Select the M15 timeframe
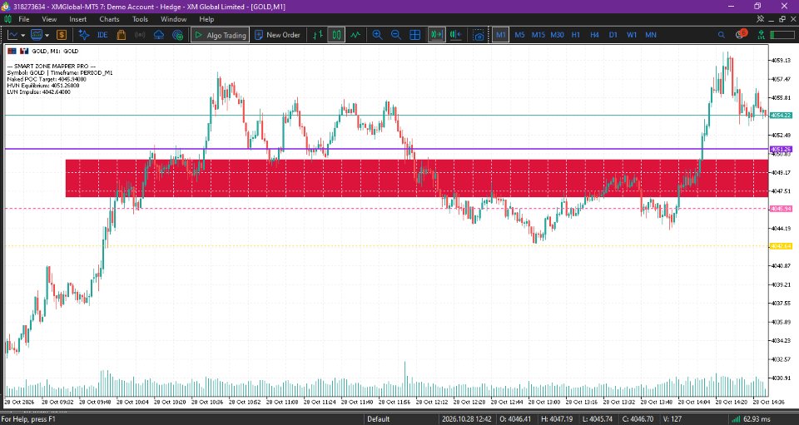 [x=538, y=35]
